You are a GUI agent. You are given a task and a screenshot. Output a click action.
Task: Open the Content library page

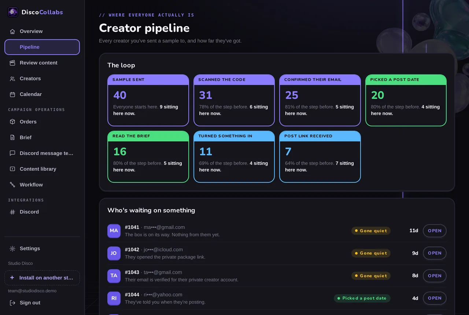pos(42,169)
